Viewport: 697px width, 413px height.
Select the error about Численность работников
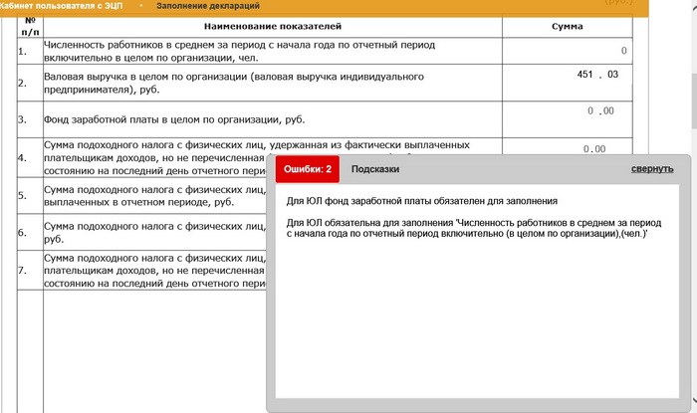click(x=474, y=228)
